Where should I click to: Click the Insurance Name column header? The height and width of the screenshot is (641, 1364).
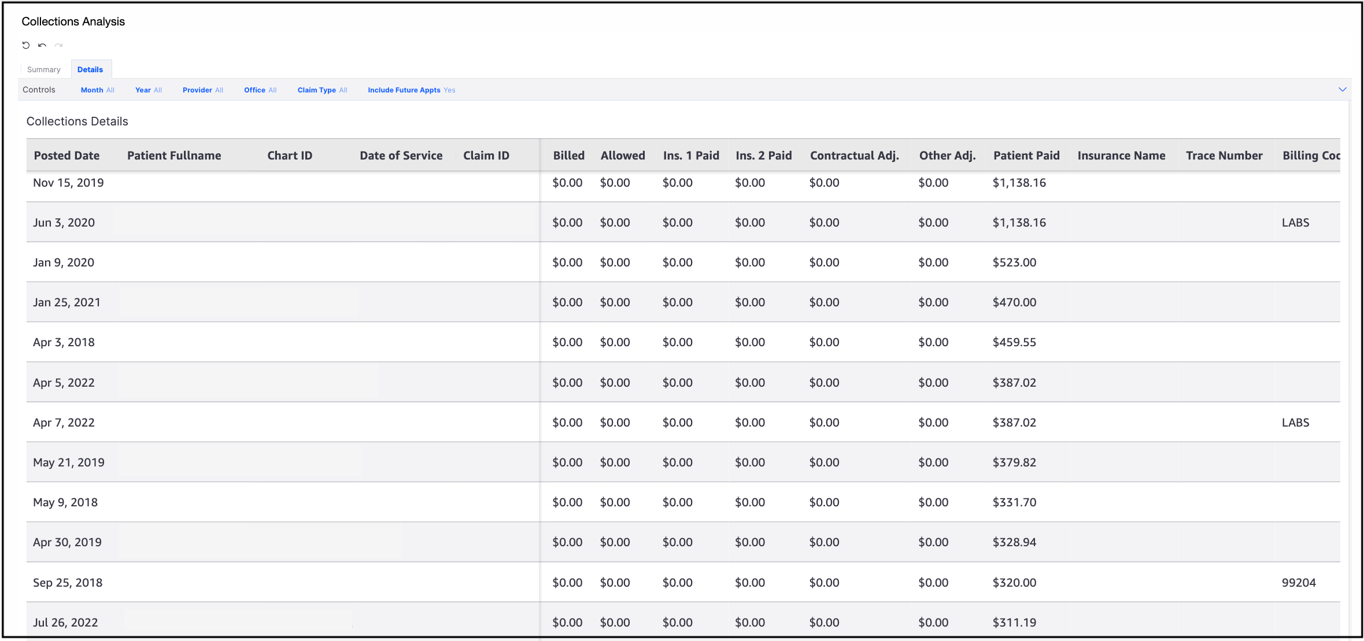(1121, 155)
